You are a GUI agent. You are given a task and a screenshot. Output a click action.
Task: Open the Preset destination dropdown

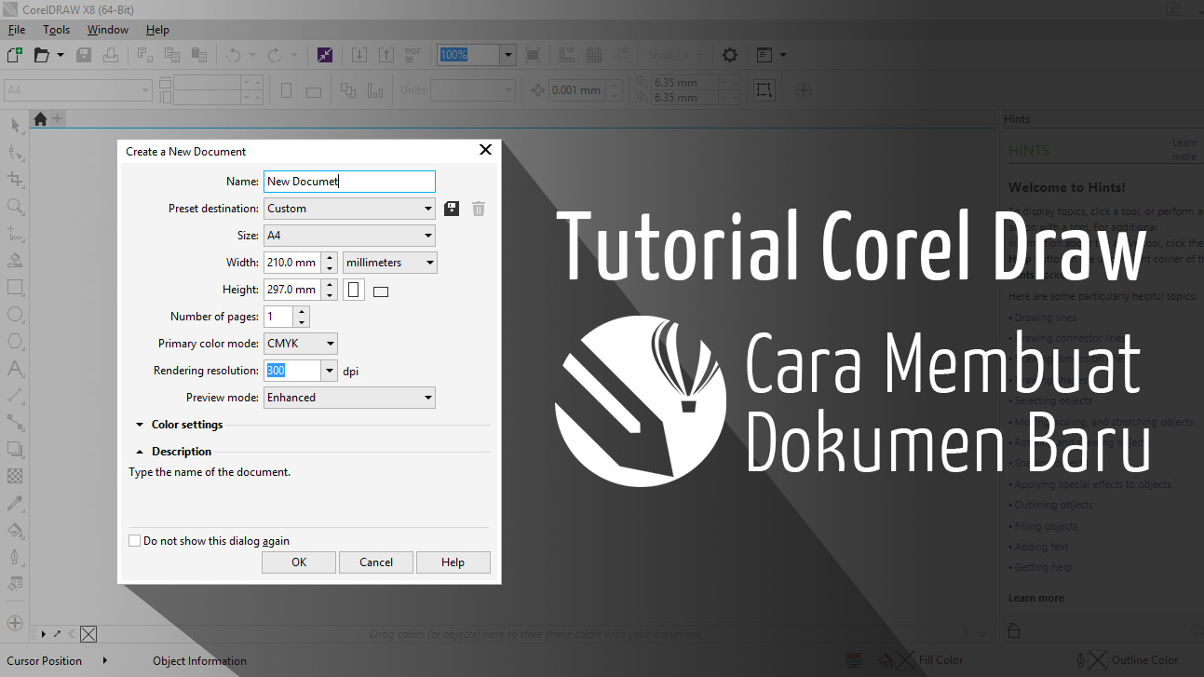coord(350,209)
